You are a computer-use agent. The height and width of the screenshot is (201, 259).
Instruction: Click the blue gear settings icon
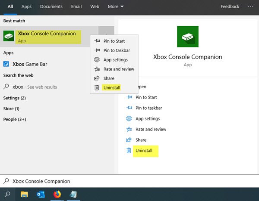point(129,118)
